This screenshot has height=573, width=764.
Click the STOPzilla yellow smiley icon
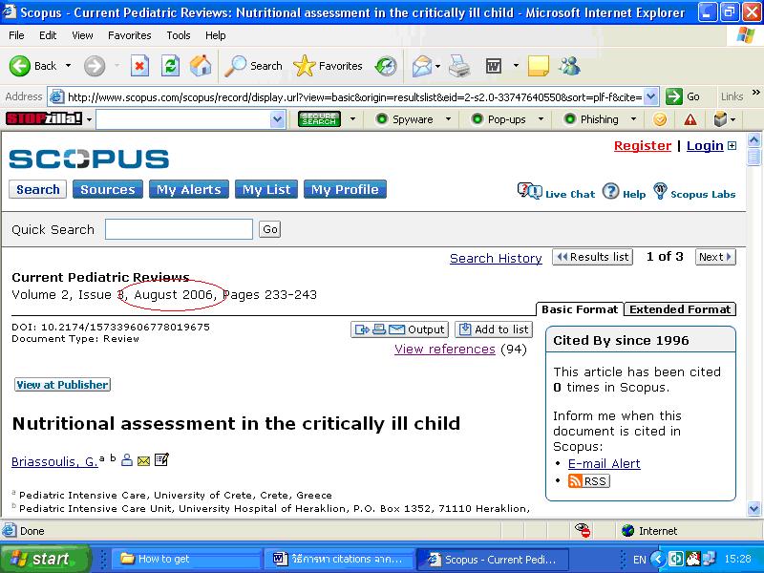(x=660, y=119)
